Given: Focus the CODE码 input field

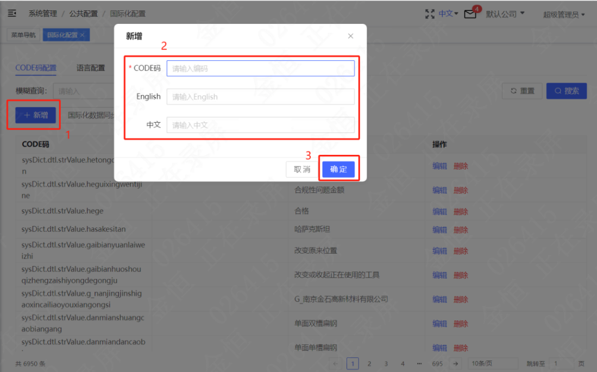Looking at the screenshot, I should (x=260, y=68).
